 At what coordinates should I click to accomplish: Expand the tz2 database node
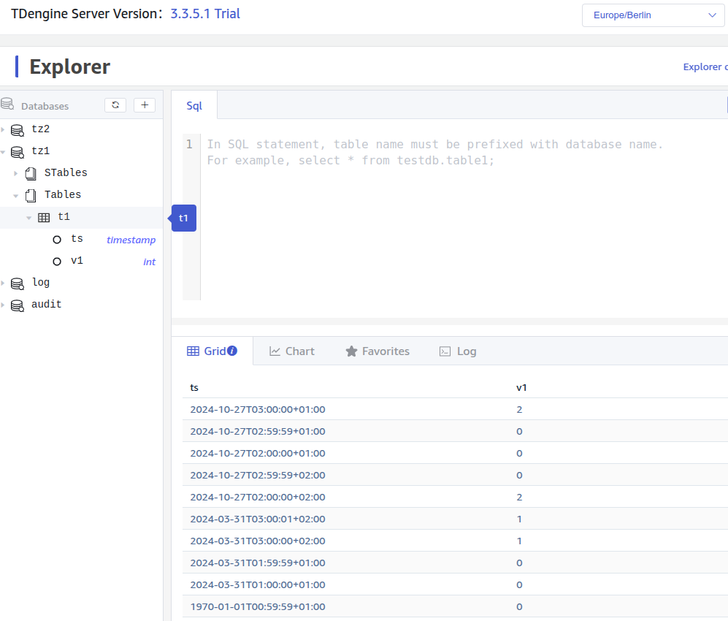point(3,129)
